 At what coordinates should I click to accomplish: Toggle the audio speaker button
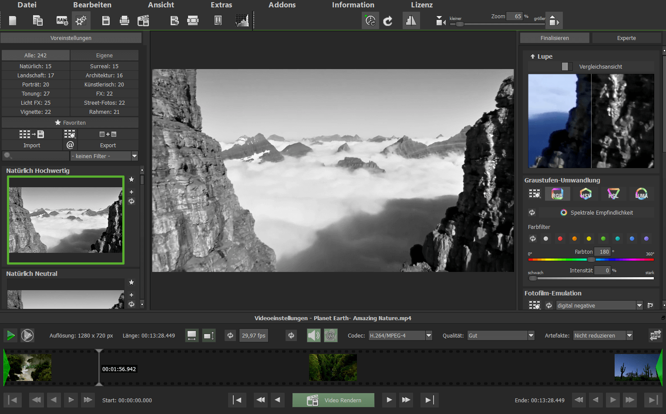point(313,335)
